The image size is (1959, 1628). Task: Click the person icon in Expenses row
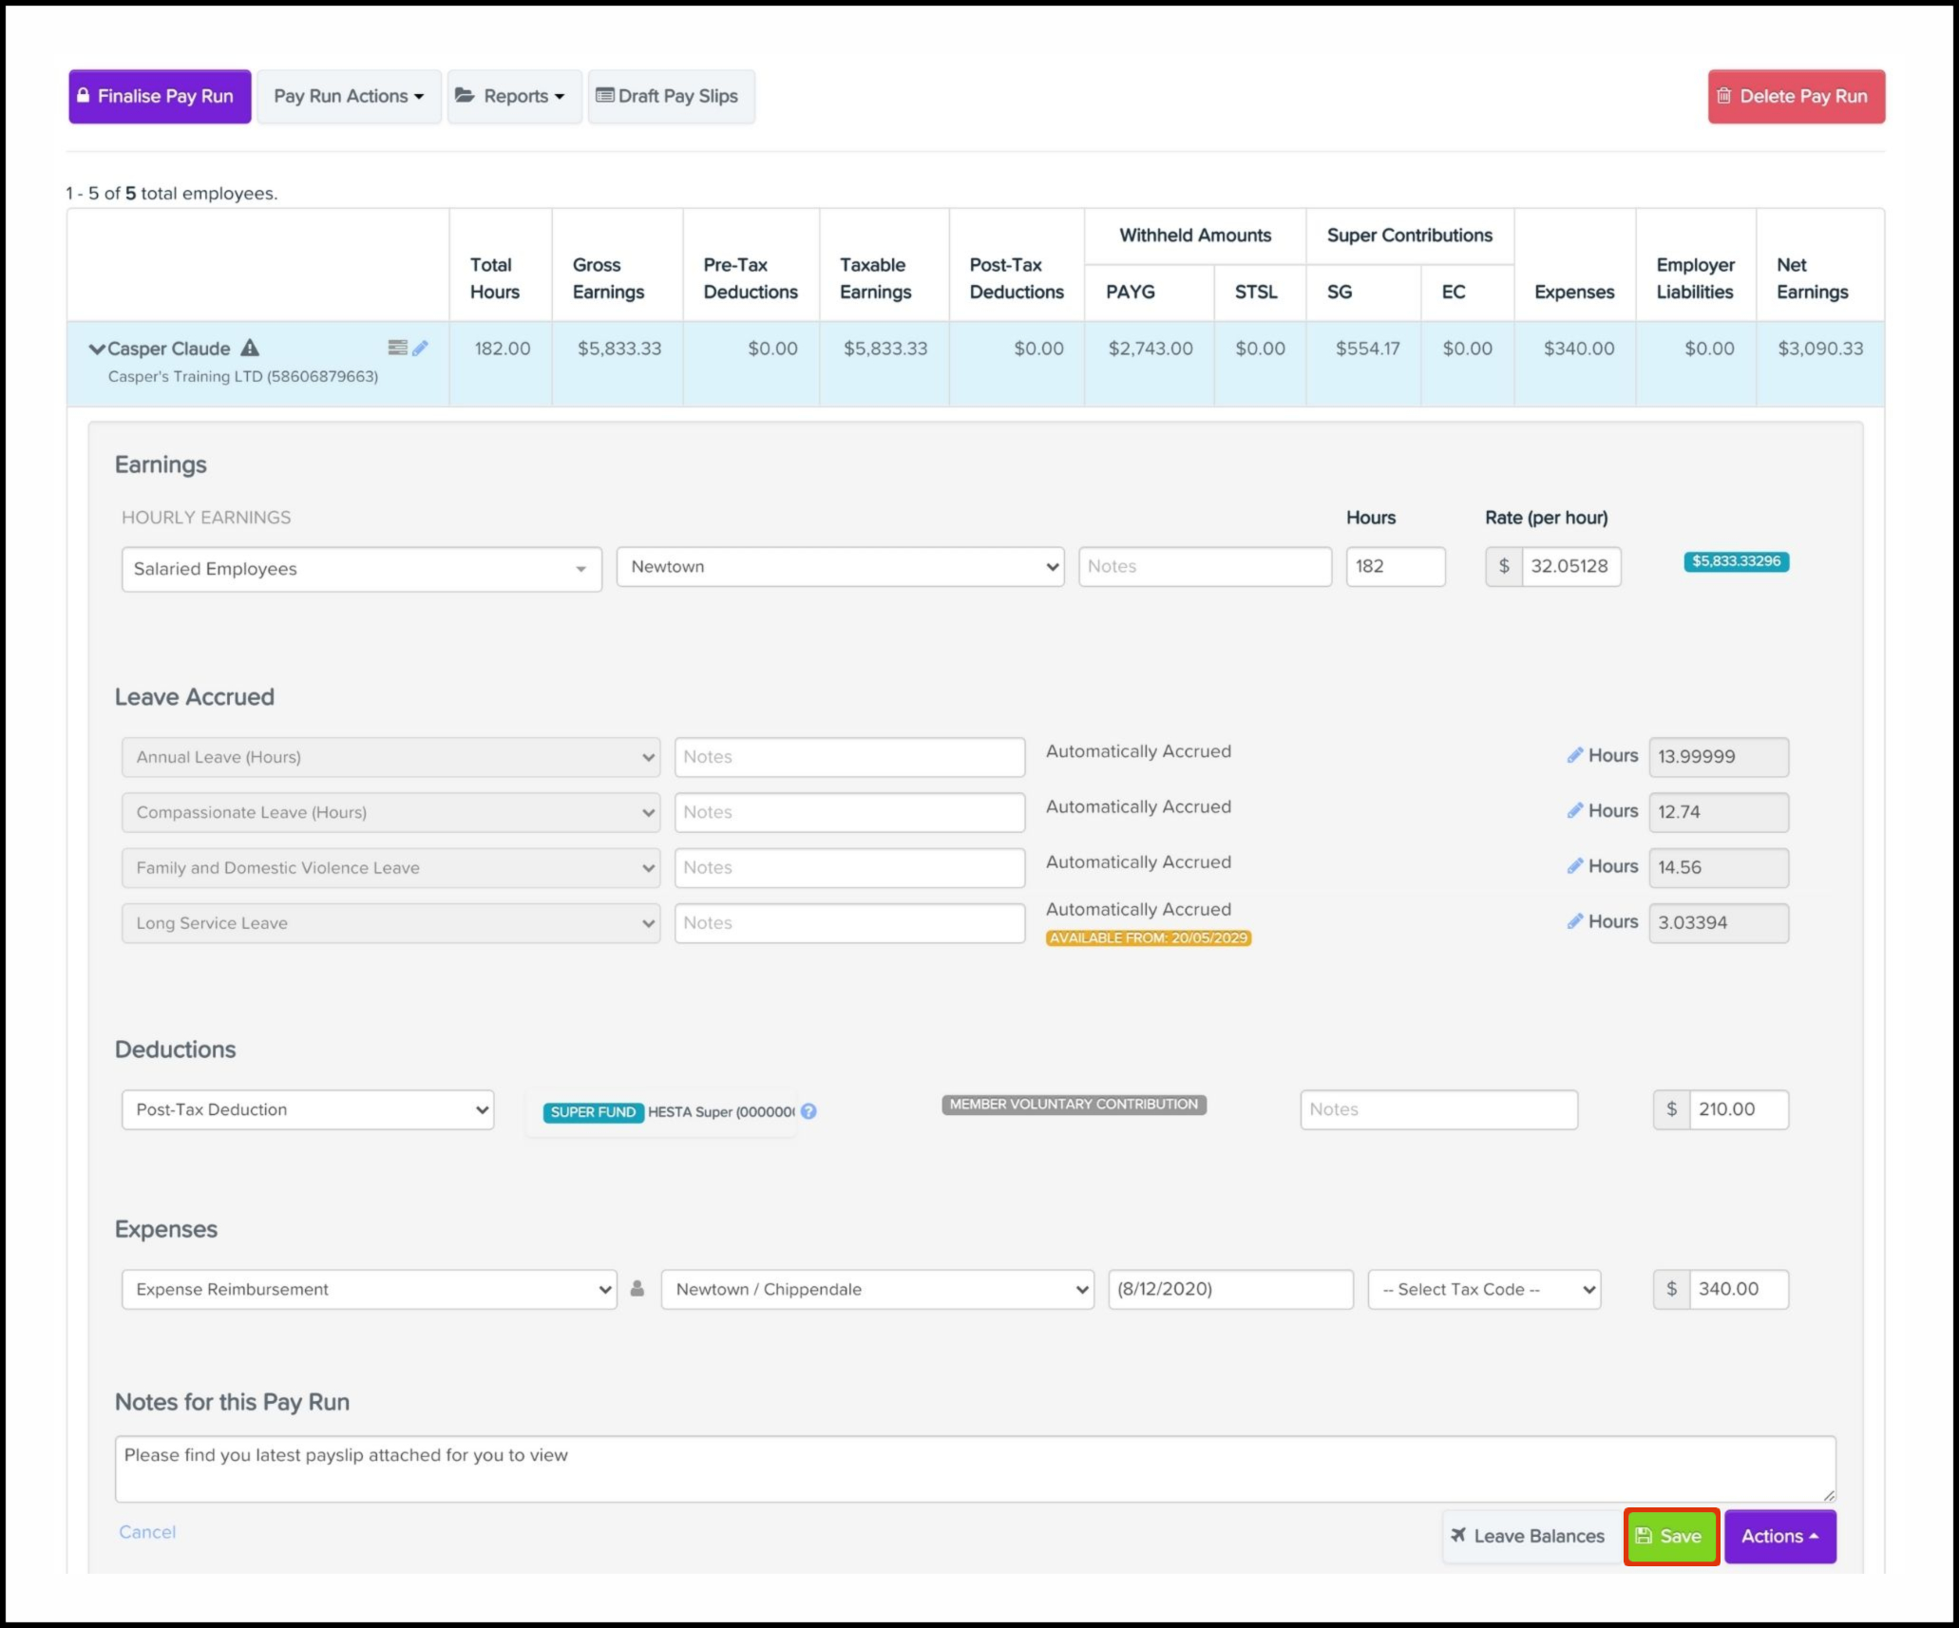point(637,1289)
